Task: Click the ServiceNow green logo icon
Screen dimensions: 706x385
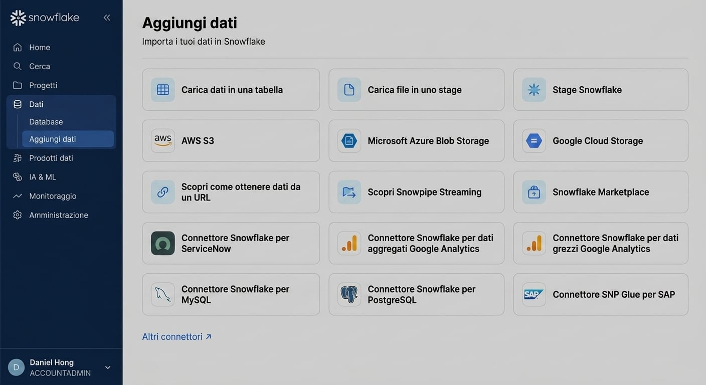Action: tap(163, 243)
